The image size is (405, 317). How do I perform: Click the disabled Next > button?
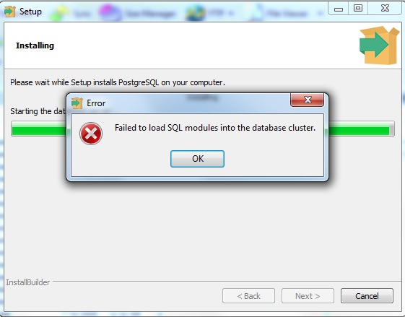308,296
